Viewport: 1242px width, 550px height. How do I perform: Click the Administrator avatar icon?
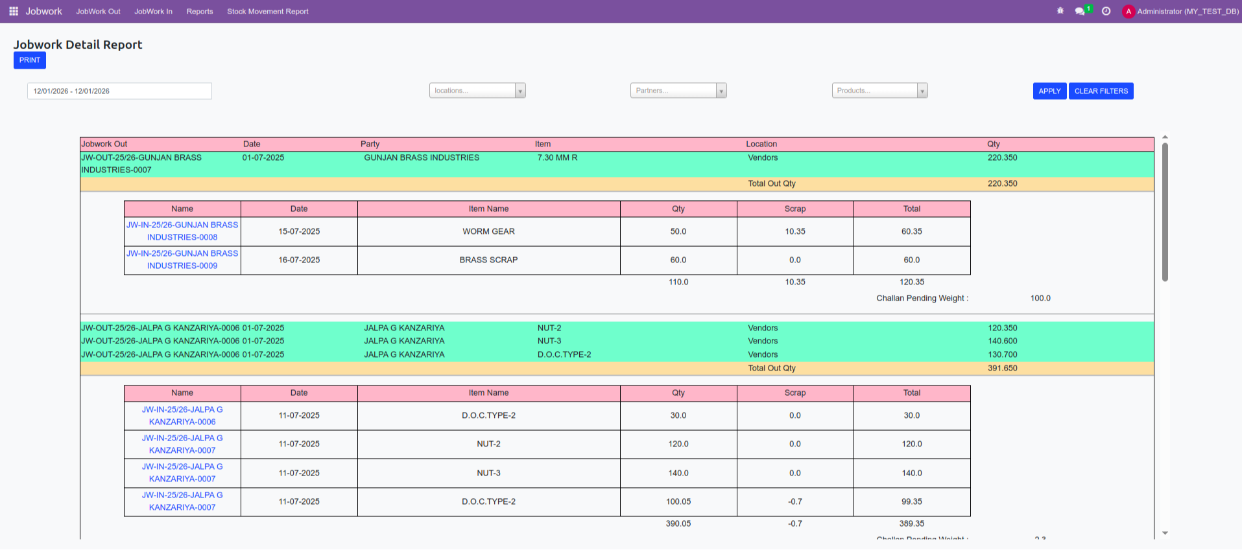[x=1129, y=11]
